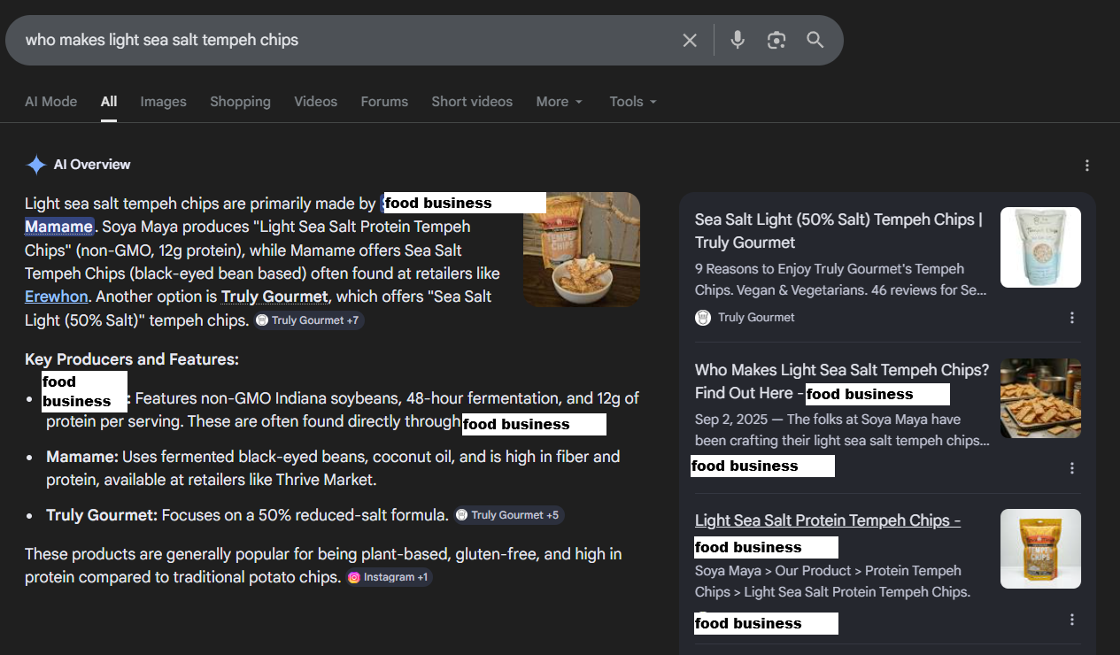The width and height of the screenshot is (1120, 655).
Task: Expand the Truly Gourmet +7 sources chip
Action: point(308,320)
